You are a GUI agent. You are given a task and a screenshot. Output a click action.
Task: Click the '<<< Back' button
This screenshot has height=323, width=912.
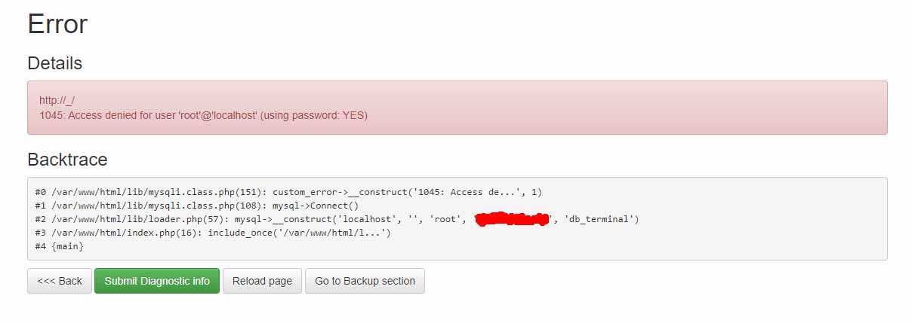(x=60, y=281)
